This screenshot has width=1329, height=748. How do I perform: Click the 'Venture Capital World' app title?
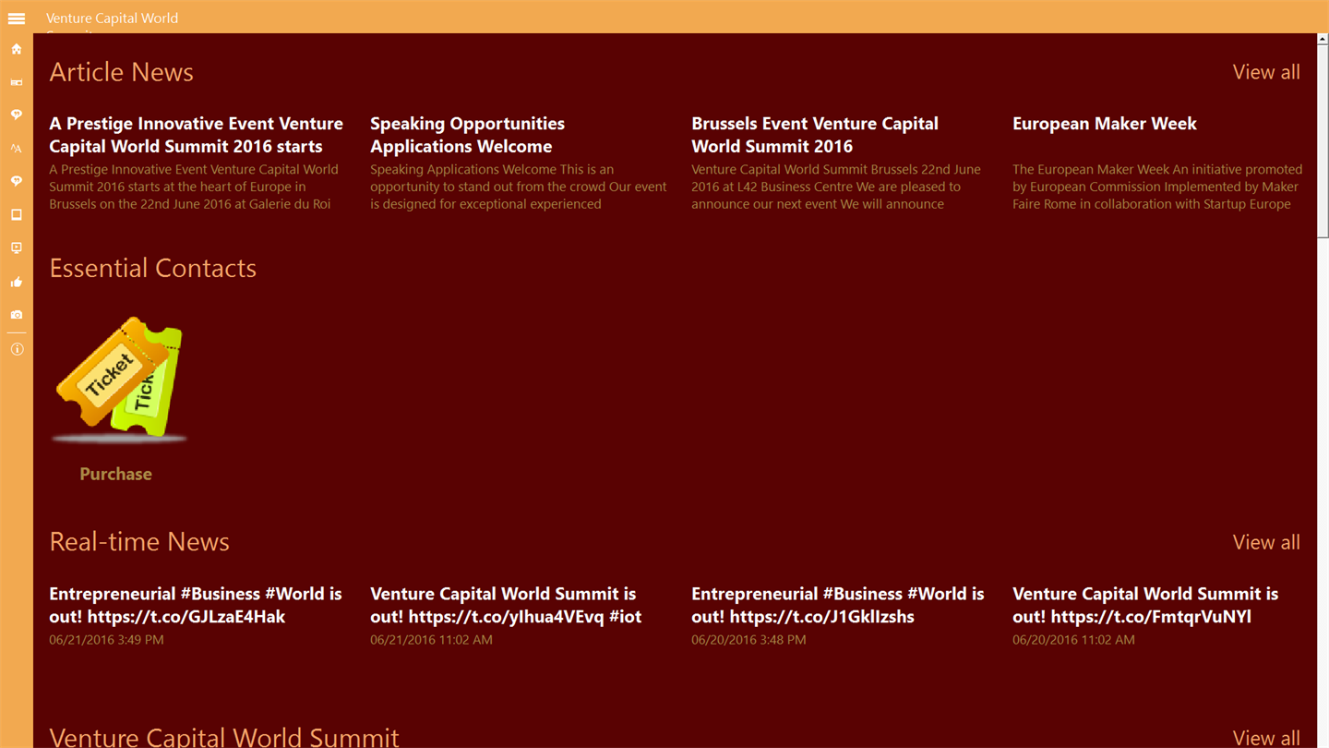click(112, 18)
